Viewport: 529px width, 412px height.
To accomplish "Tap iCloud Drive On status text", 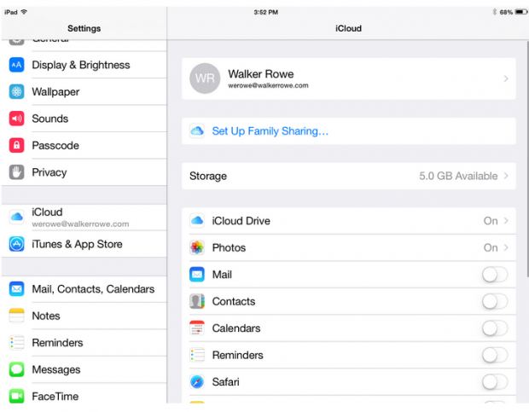I will (x=491, y=221).
